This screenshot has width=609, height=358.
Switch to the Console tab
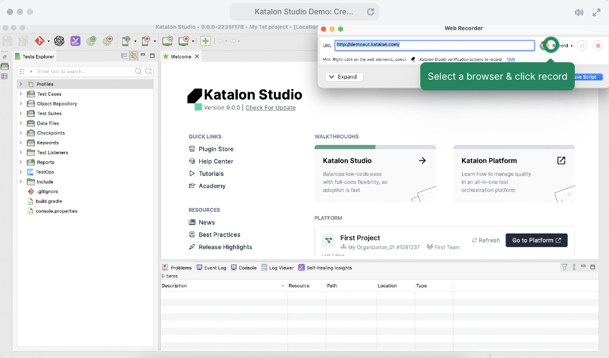[x=244, y=268]
